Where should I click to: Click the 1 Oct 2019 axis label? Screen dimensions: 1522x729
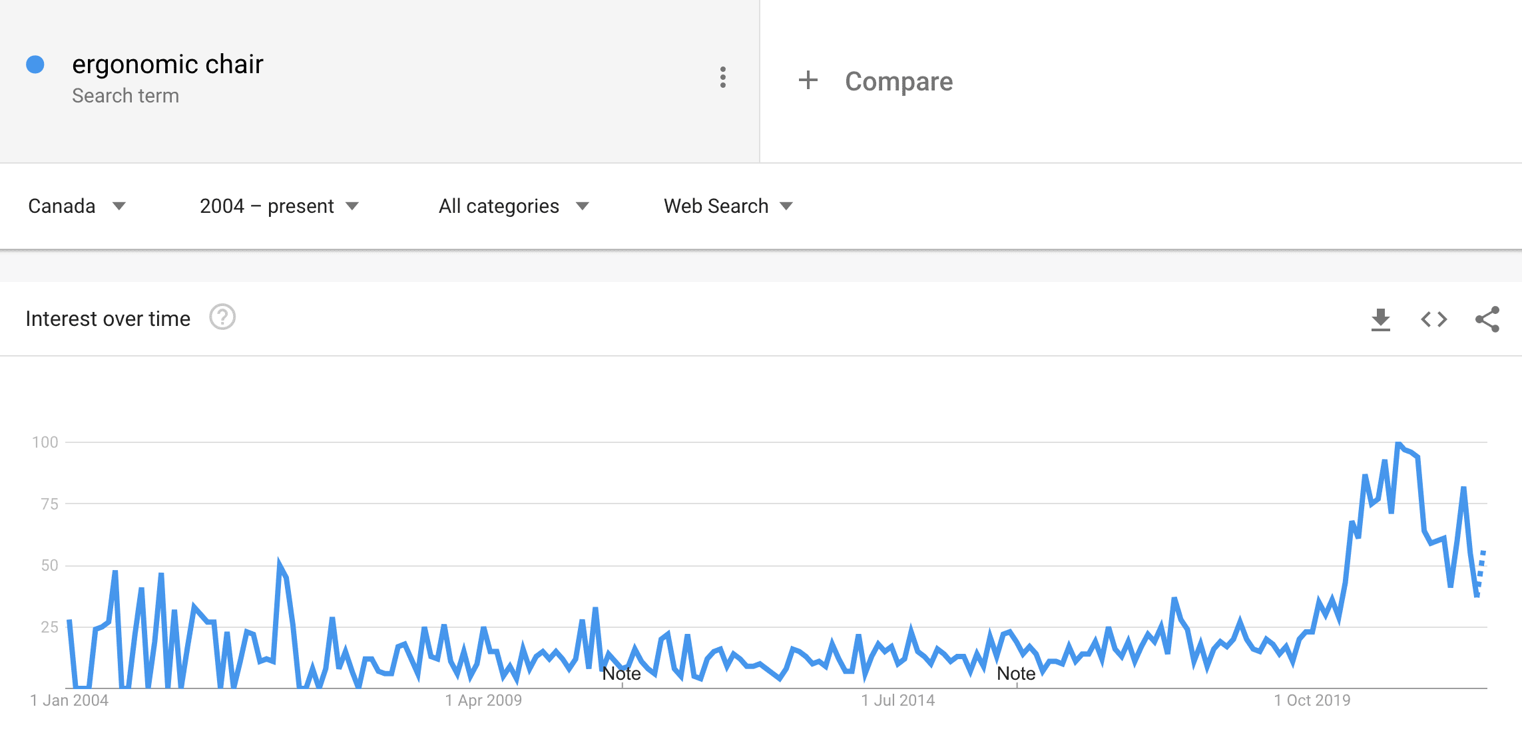pos(1312,700)
